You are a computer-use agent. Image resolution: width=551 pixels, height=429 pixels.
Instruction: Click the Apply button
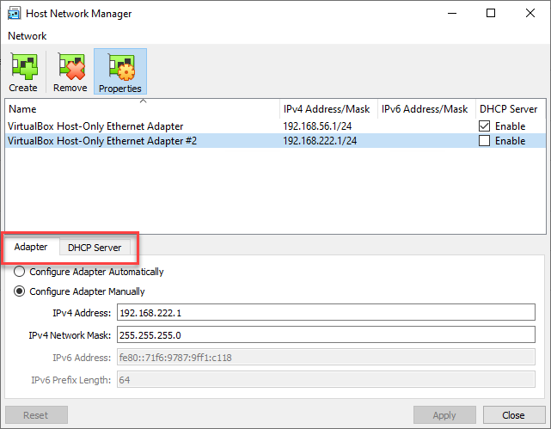tap(444, 415)
